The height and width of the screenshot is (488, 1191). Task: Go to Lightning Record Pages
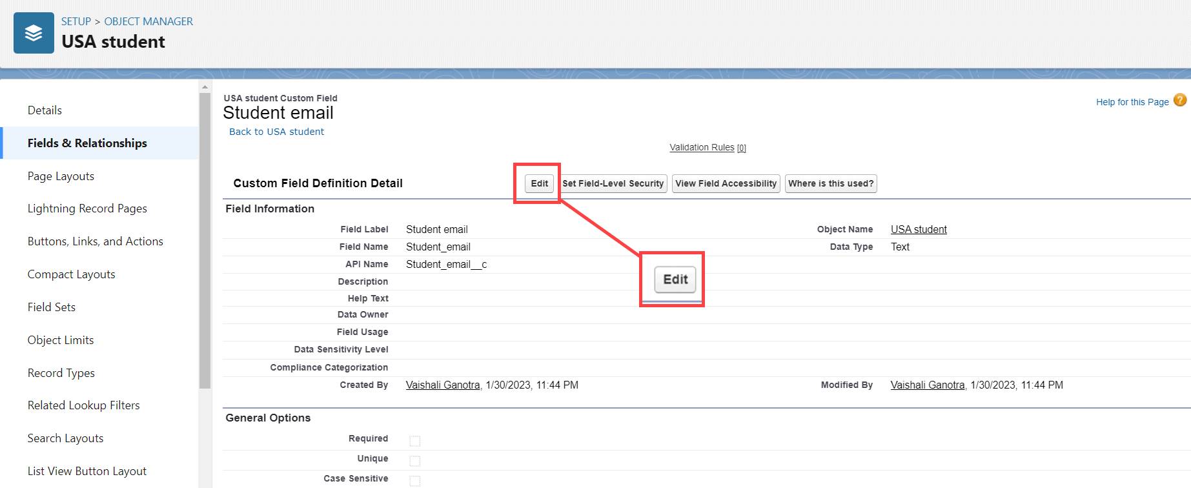[87, 208]
